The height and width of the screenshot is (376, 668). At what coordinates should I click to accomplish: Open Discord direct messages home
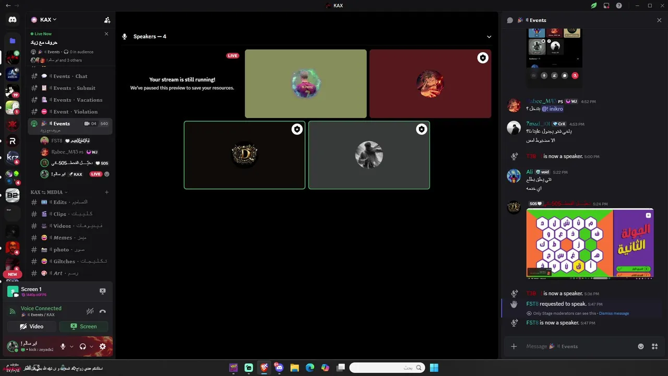coord(13,20)
